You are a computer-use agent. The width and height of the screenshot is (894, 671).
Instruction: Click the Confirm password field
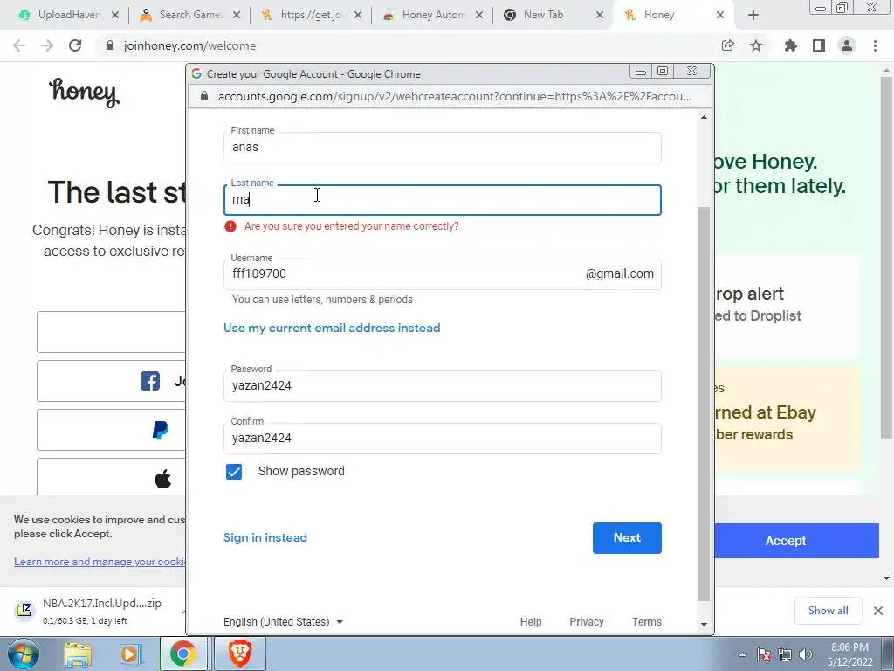443,439
